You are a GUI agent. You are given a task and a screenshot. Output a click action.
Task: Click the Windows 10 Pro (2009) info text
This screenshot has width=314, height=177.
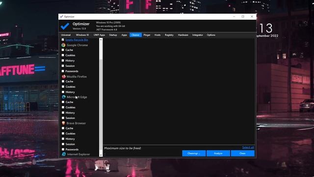(108, 23)
